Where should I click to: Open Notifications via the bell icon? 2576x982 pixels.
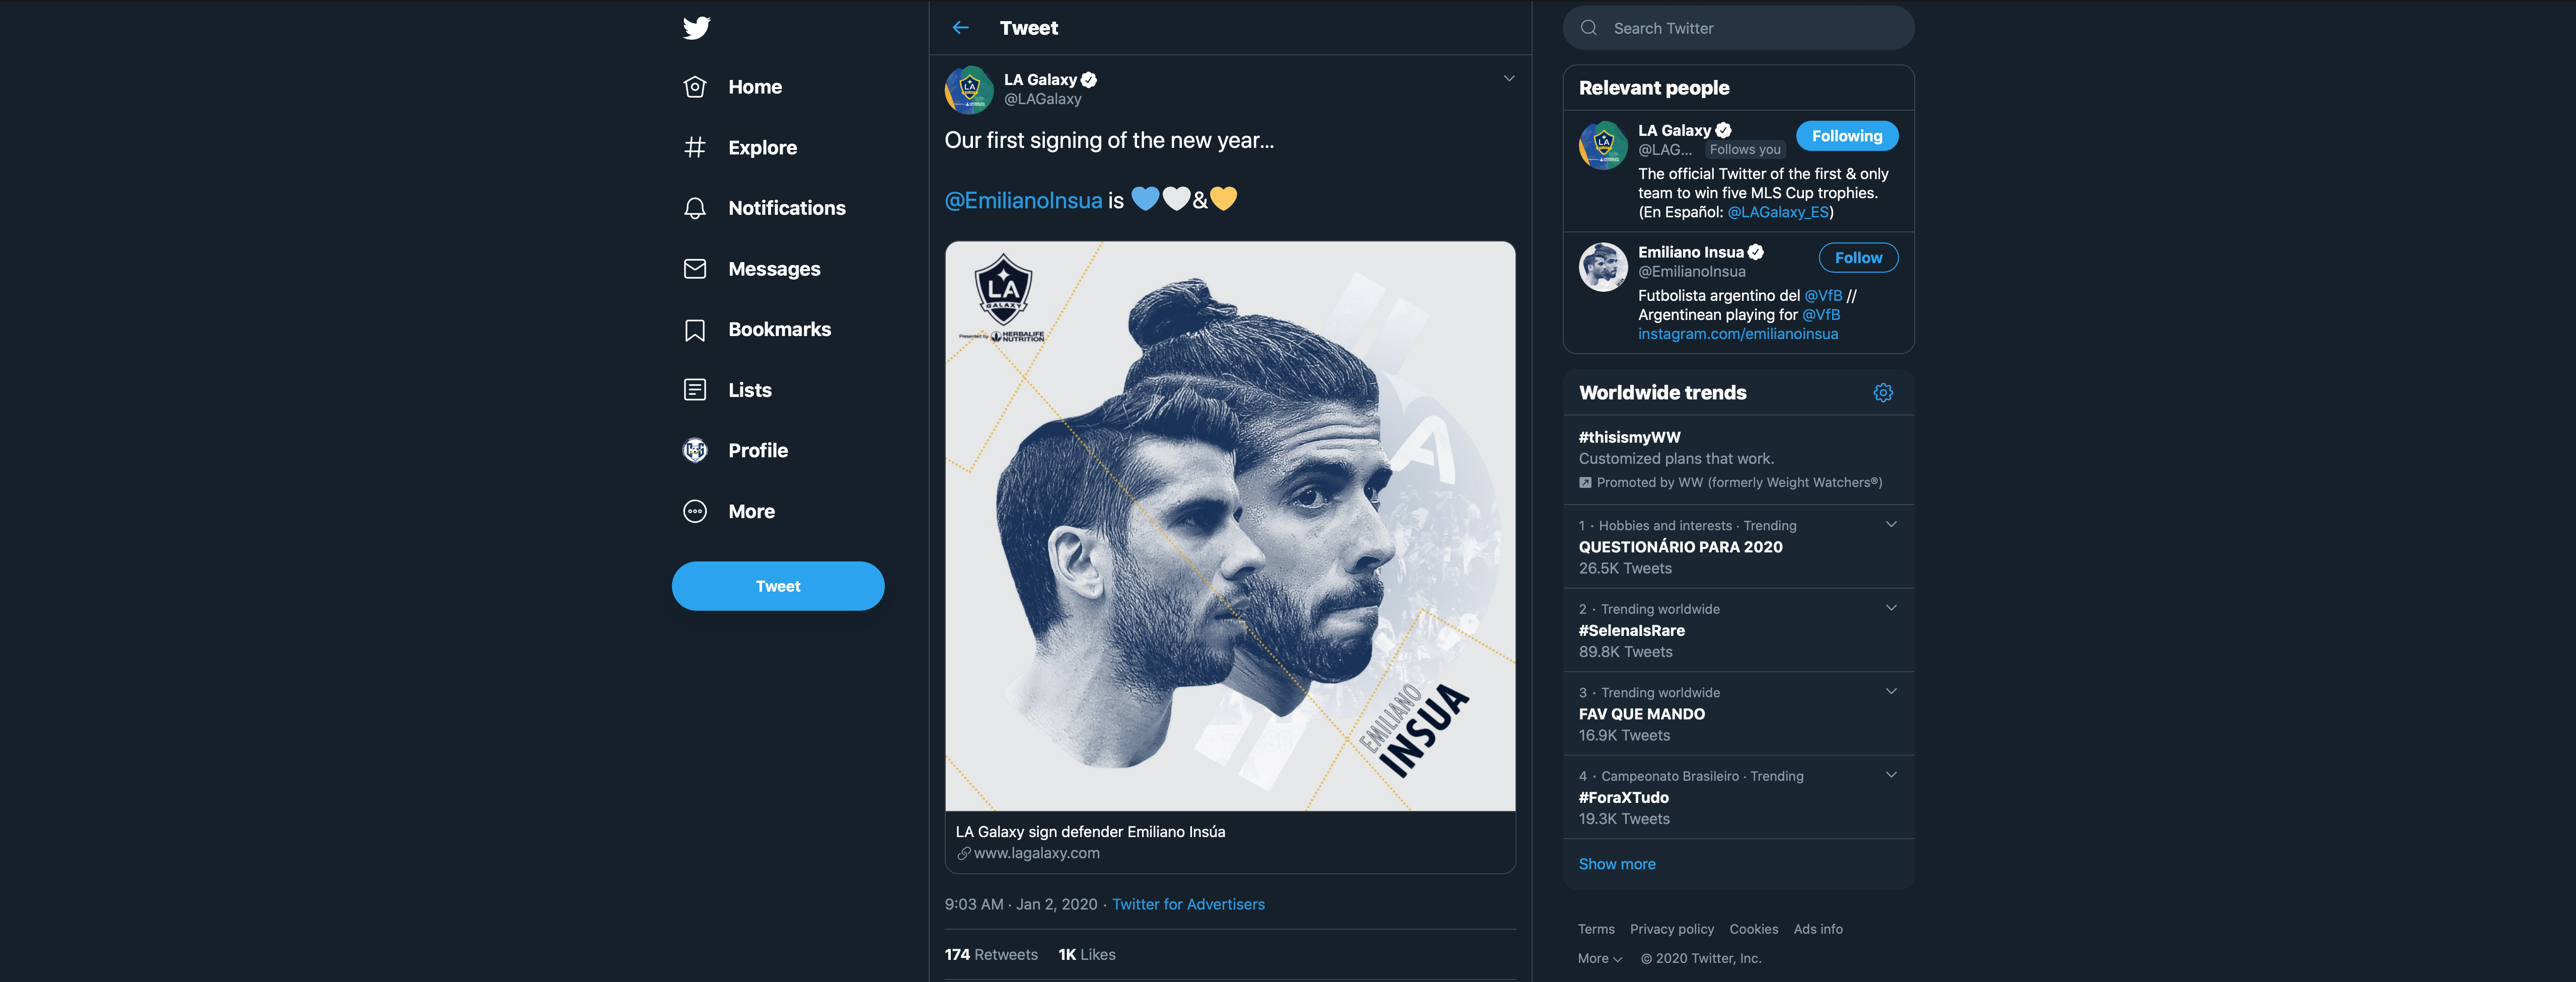[x=695, y=208]
